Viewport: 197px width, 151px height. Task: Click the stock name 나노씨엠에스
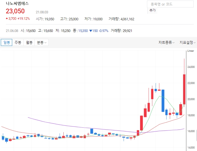point(17,3)
